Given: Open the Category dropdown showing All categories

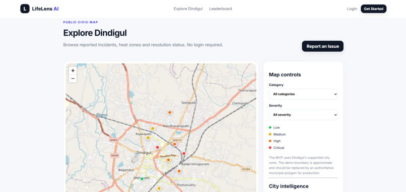Looking at the screenshot, I should pyautogui.click(x=303, y=94).
